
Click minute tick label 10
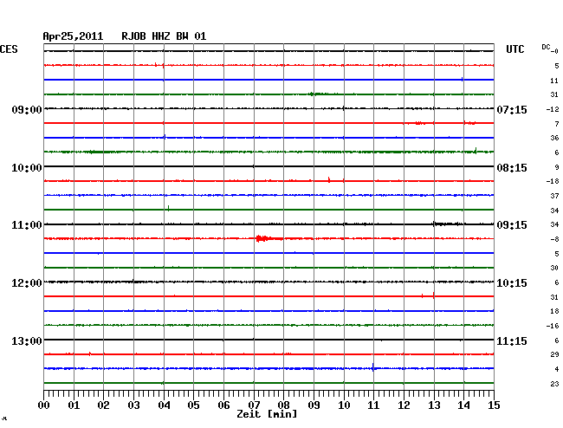tap(344, 405)
